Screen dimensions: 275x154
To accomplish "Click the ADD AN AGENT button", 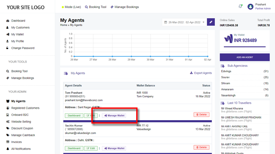I will pyautogui.click(x=245, y=57).
